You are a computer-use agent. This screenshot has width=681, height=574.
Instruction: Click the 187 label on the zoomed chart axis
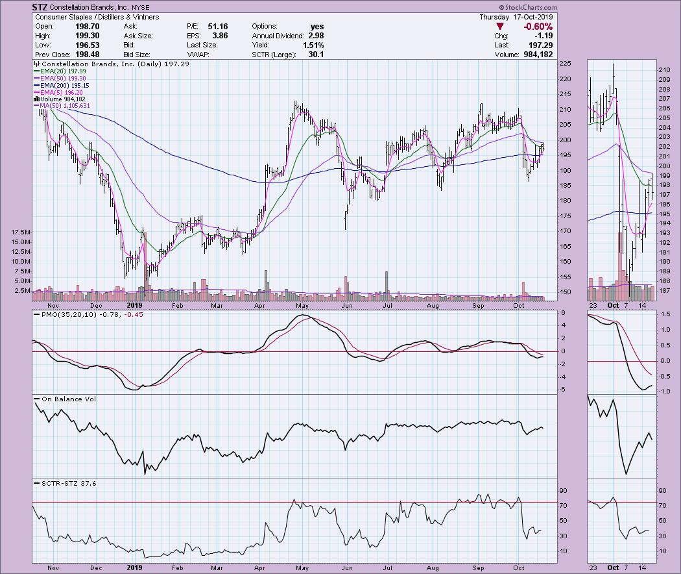coord(665,290)
